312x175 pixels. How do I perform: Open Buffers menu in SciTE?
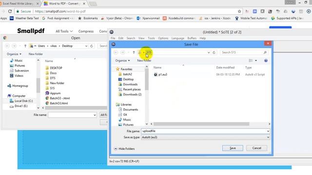pyautogui.click(x=192, y=38)
